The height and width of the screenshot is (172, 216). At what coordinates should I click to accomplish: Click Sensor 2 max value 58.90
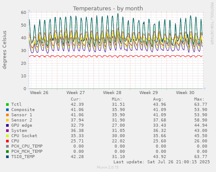(201, 120)
